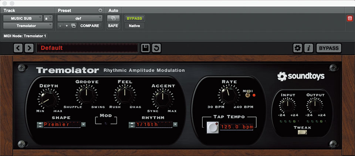Viewport: 355px width, 156px height.
Task: Open the Tremolator plug-in selector
Action: 28,26
